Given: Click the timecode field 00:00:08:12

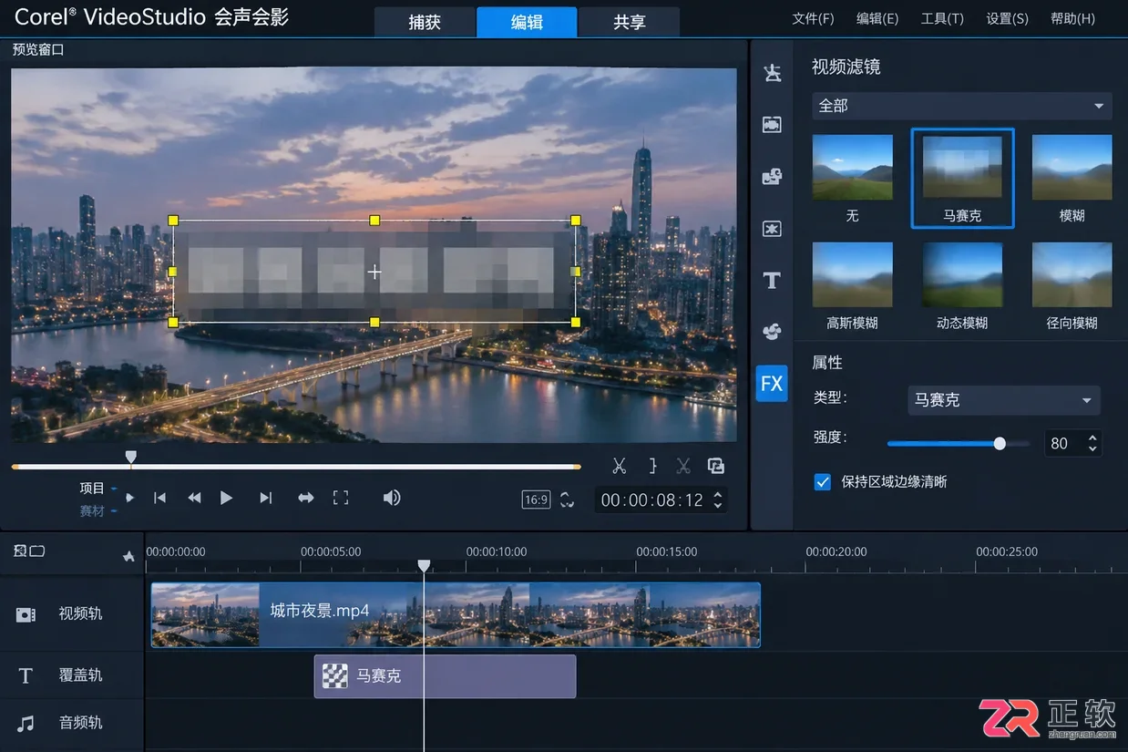Looking at the screenshot, I should 651,500.
